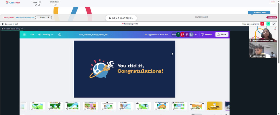Image resolution: width=280 pixels, height=115 pixels.
Task: Open the Canva File menu
Action: [x=32, y=34]
